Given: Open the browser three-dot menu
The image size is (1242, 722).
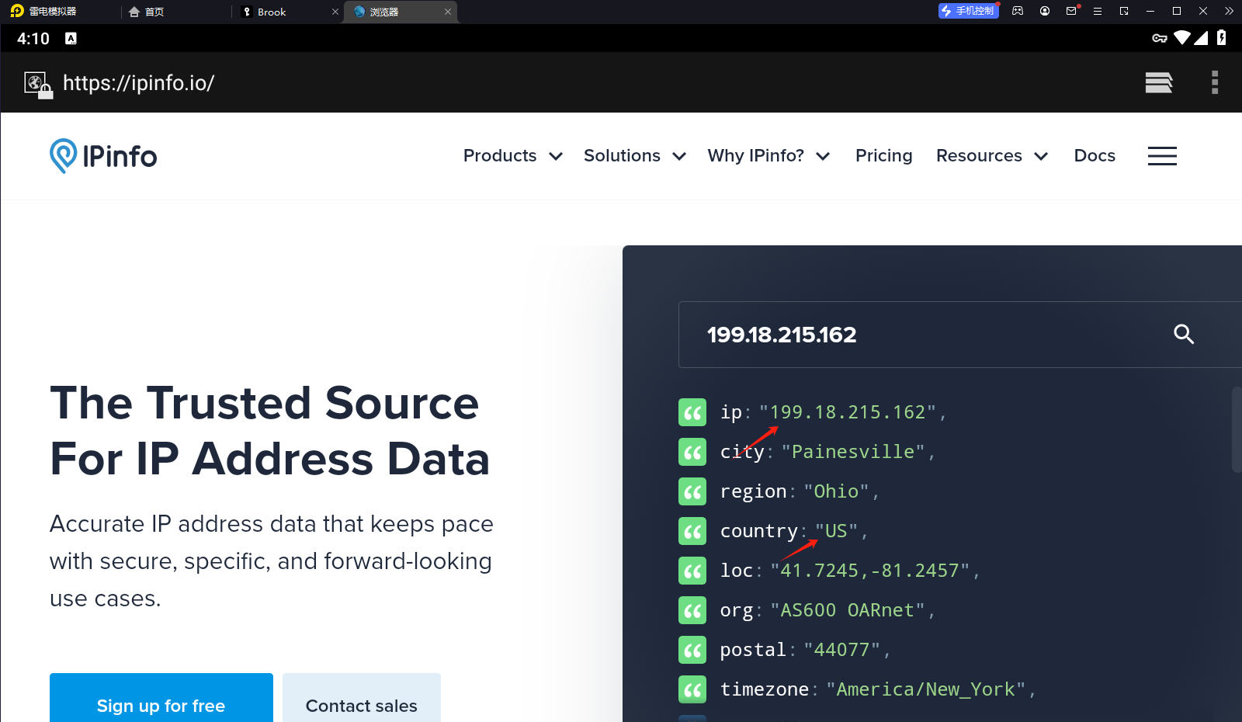Looking at the screenshot, I should pyautogui.click(x=1215, y=82).
